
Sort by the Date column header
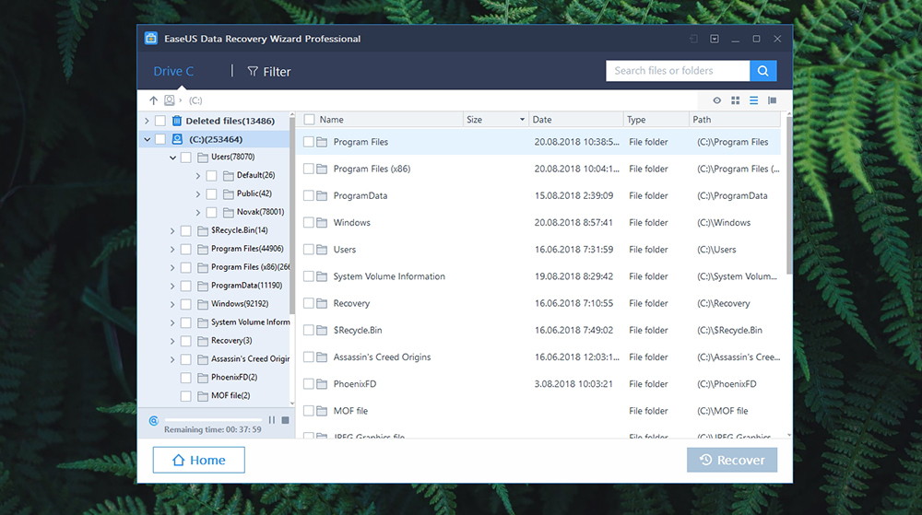coord(575,120)
